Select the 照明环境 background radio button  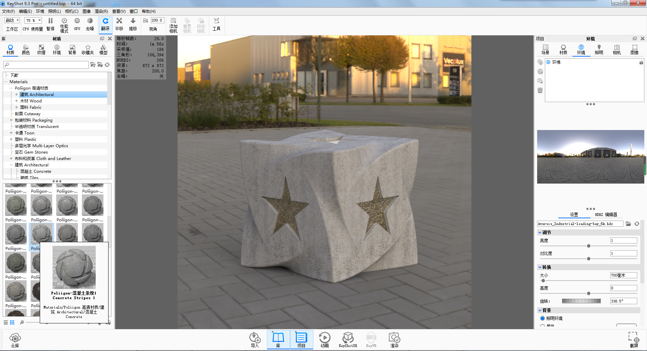pos(543,318)
